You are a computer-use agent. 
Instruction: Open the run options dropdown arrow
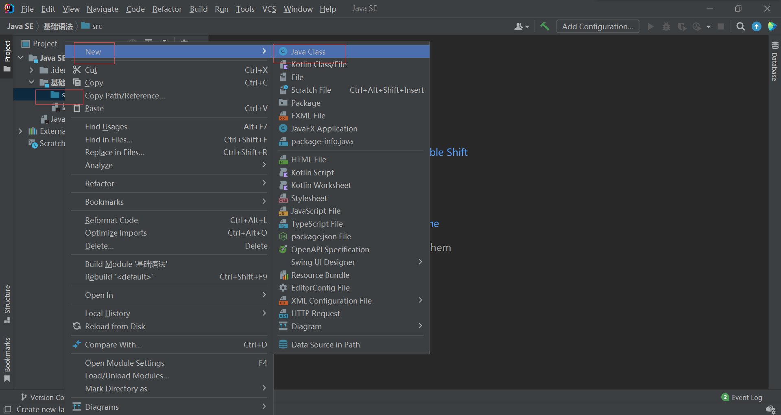(x=708, y=26)
